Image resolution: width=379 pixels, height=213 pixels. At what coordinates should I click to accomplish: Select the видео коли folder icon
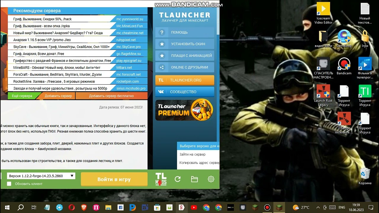tap(323, 39)
